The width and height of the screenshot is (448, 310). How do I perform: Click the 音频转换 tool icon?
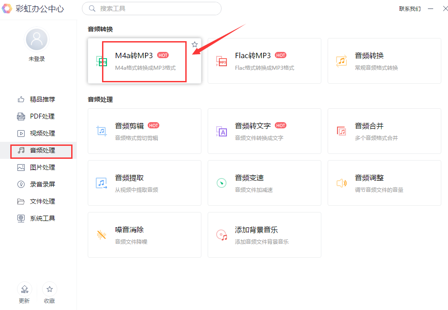341,61
